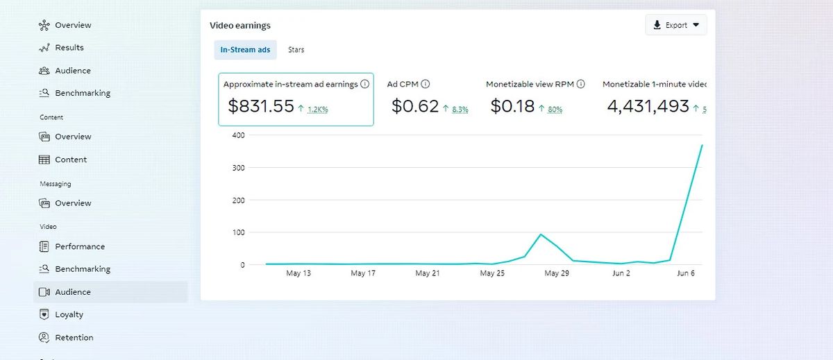The height and width of the screenshot is (360, 833).
Task: Click info icon beside Monetizable view RPM
Action: (580, 84)
